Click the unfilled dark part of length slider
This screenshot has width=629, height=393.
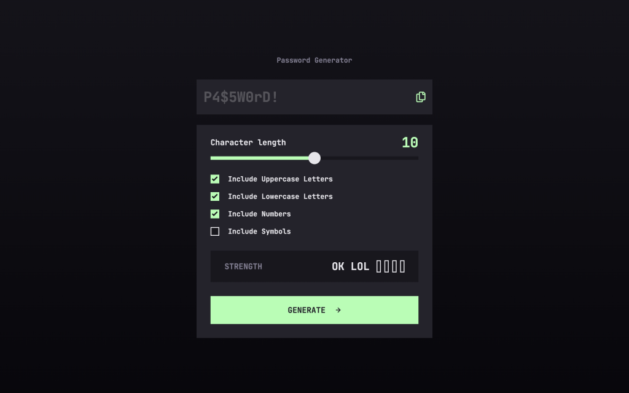click(x=369, y=158)
